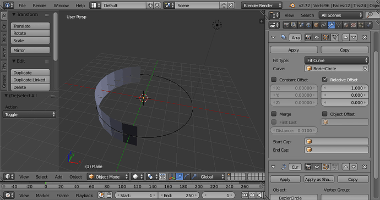
Task: Collapse the Curve modifier panel
Action: coord(273,167)
